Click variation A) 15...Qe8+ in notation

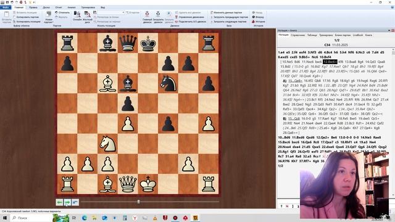pyautogui.click(x=295, y=81)
